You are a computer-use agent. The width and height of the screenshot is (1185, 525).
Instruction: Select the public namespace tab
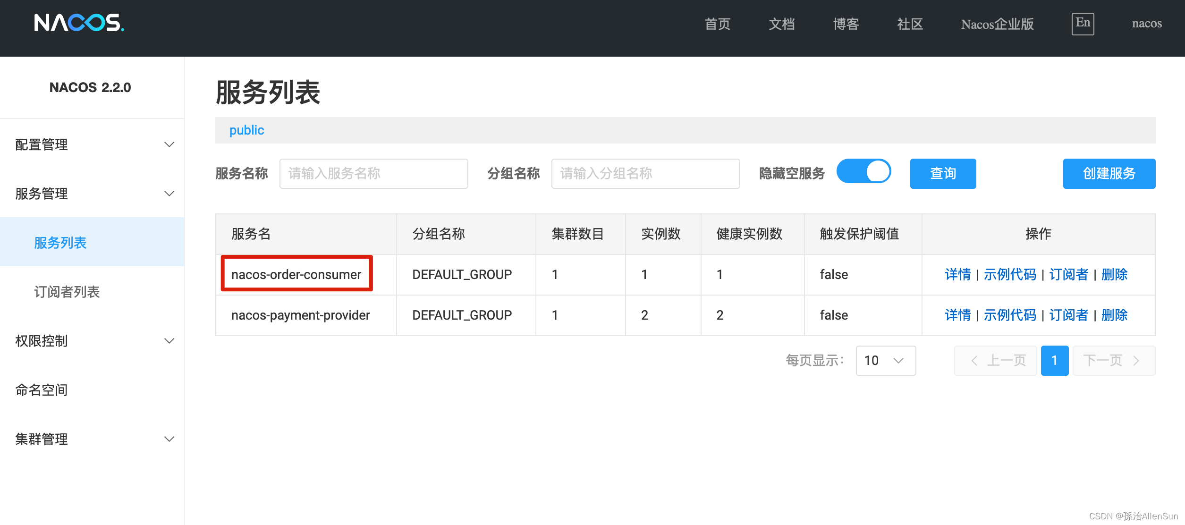point(246,130)
